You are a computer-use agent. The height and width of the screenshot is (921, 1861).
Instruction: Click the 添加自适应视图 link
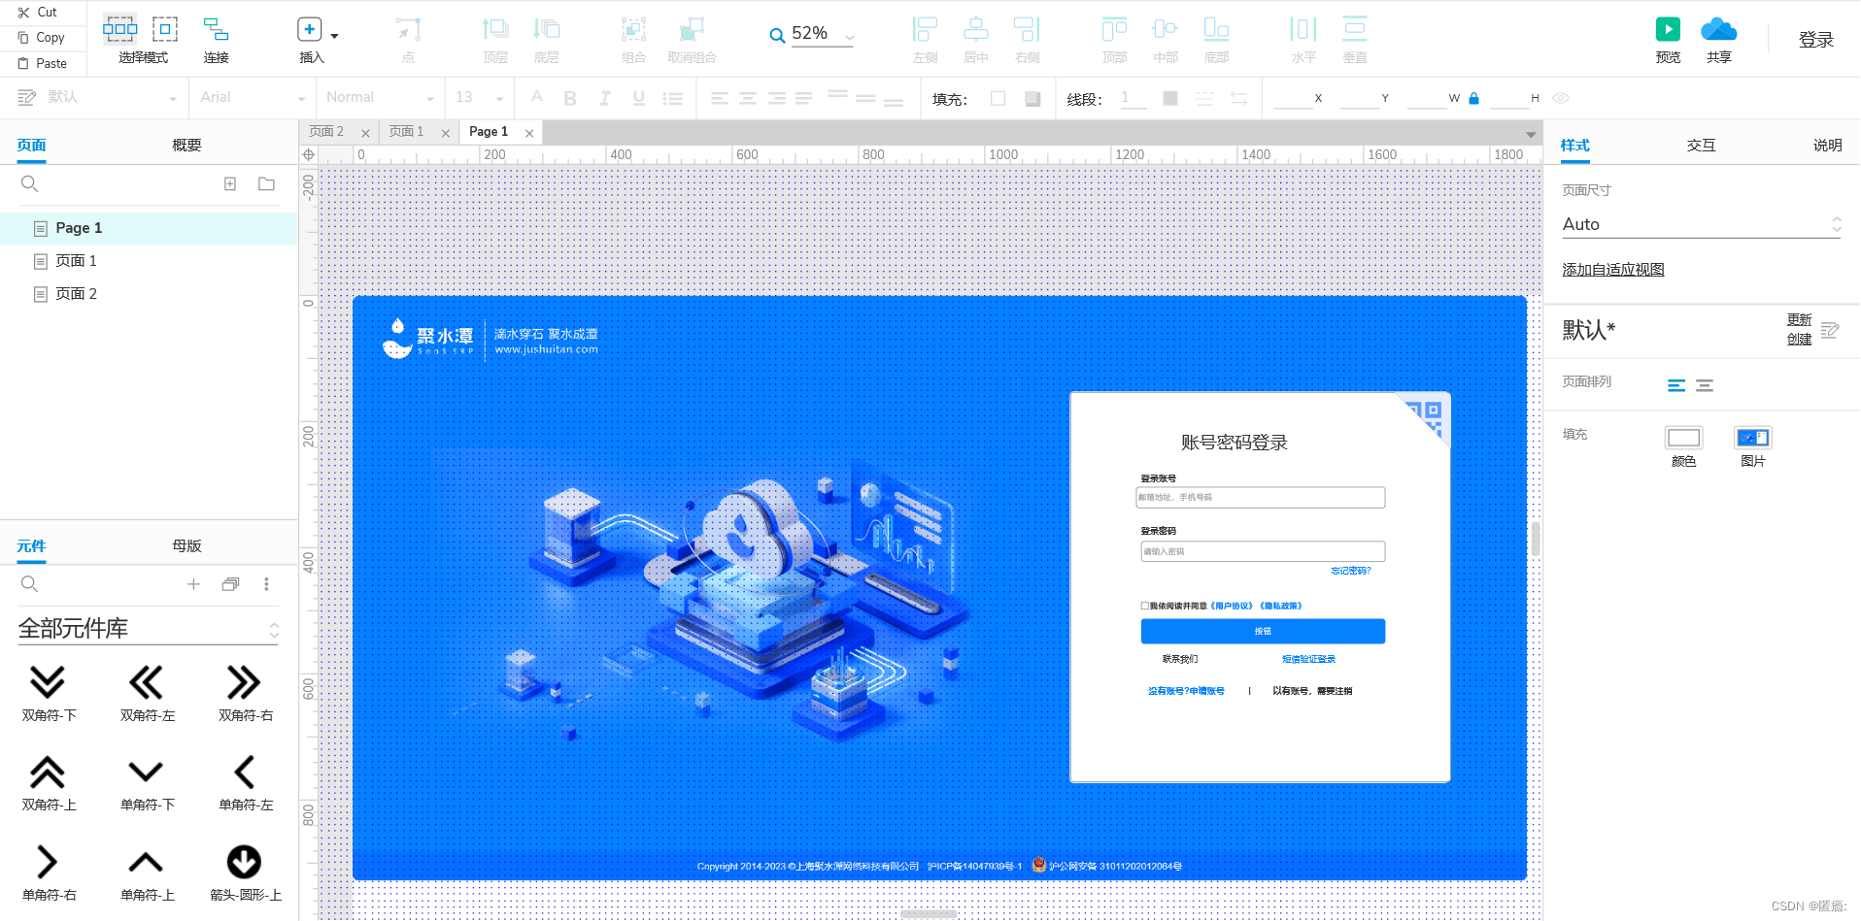click(x=1612, y=270)
